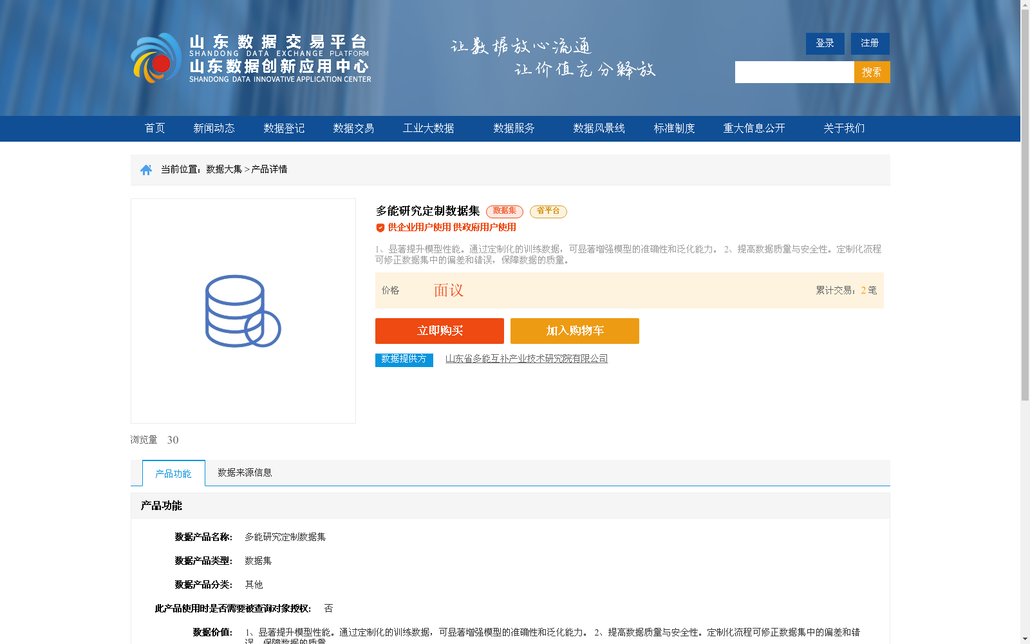Open the 数据服务 menu item
This screenshot has width=1030, height=644.
[514, 128]
